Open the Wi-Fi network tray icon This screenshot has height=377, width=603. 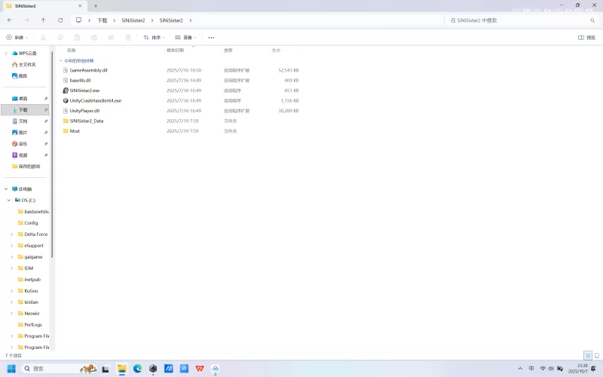point(543,369)
